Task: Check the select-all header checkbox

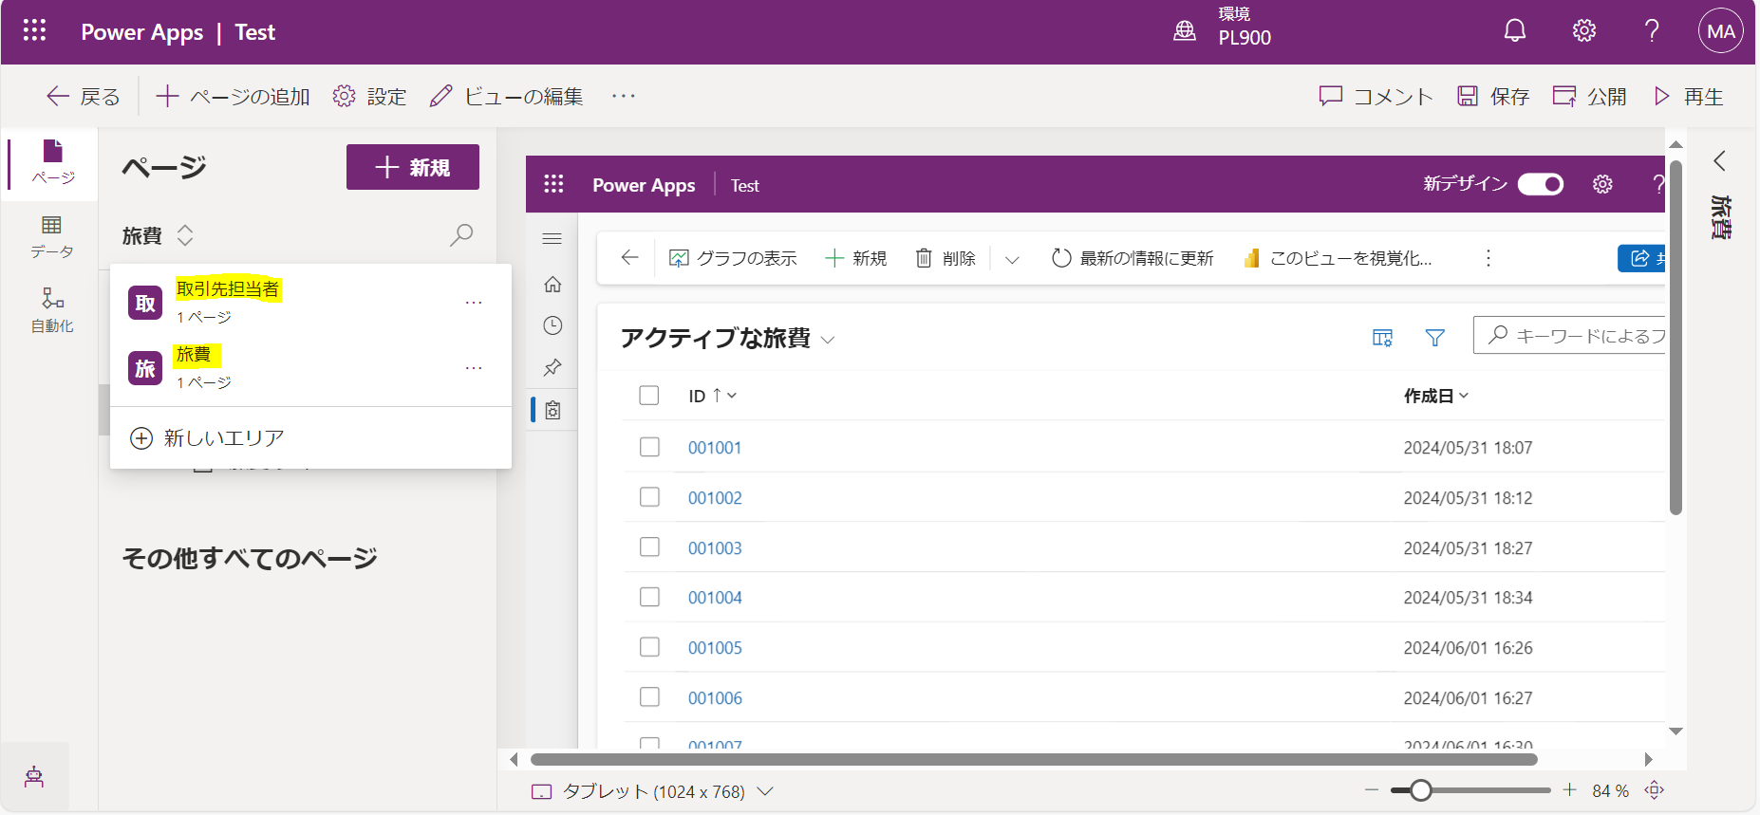Action: 649,396
